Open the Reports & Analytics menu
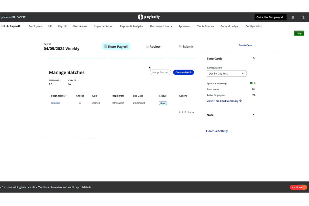309x206 pixels. (132, 26)
